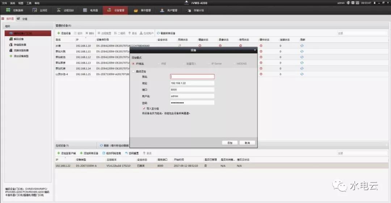Image resolution: width=391 pixels, height=203 pixels.
Task: Open the 系统 menu
Action: point(13,3)
